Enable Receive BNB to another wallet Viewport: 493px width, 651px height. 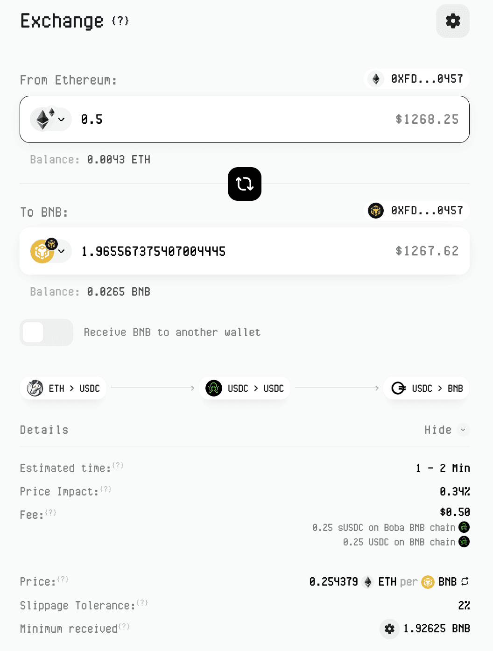[x=46, y=333]
